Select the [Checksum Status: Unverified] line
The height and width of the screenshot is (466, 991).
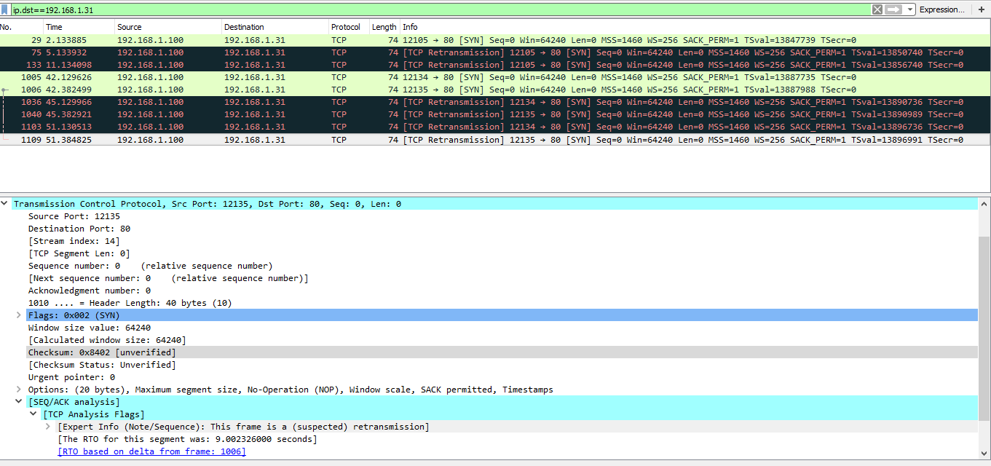(102, 365)
